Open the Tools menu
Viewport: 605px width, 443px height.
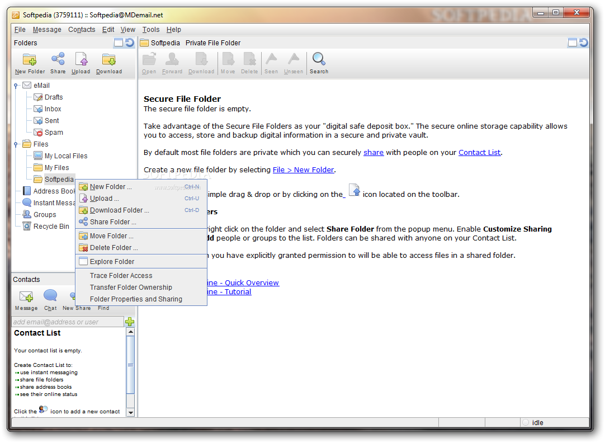pos(151,29)
